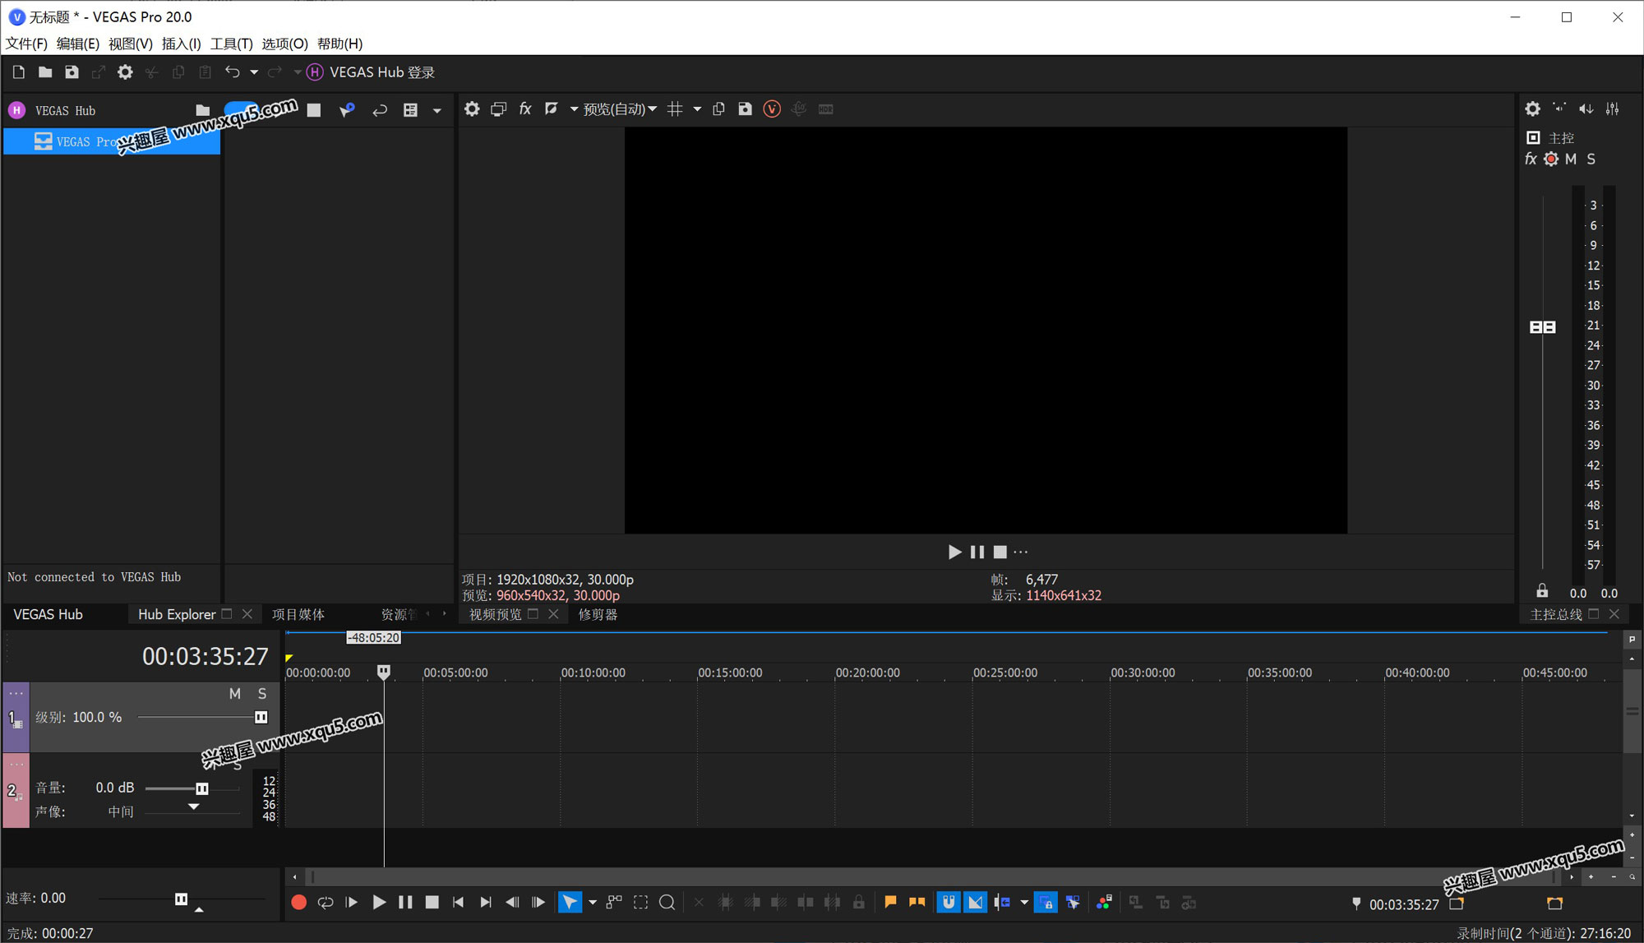
Task: Toggle auto ripple button
Action: pyautogui.click(x=1001, y=903)
